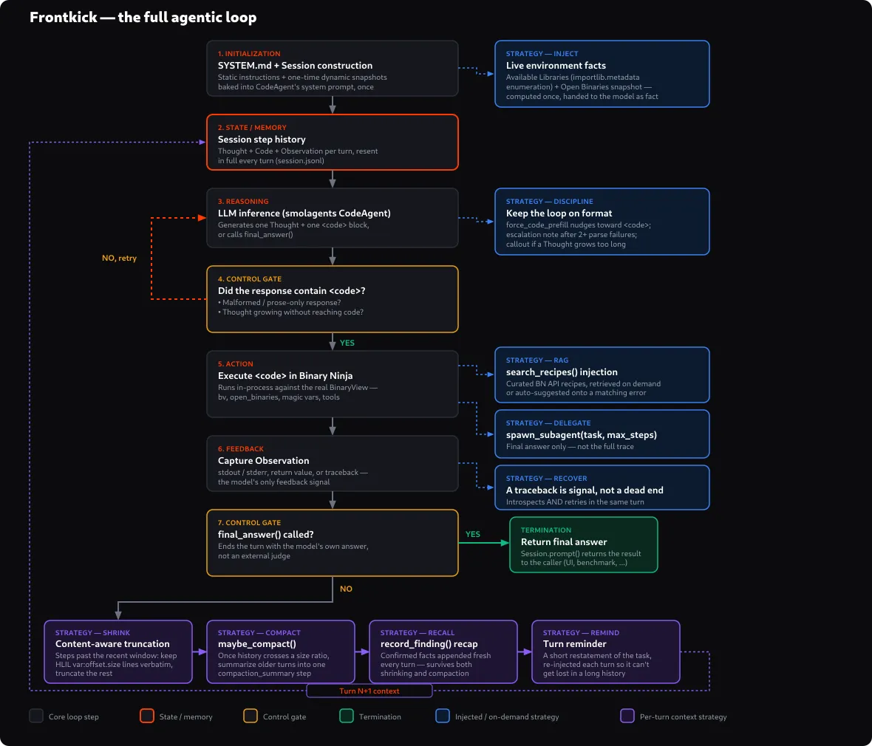Click the 'Core loop step' legend text
This screenshot has height=746, width=872.
coord(73,716)
